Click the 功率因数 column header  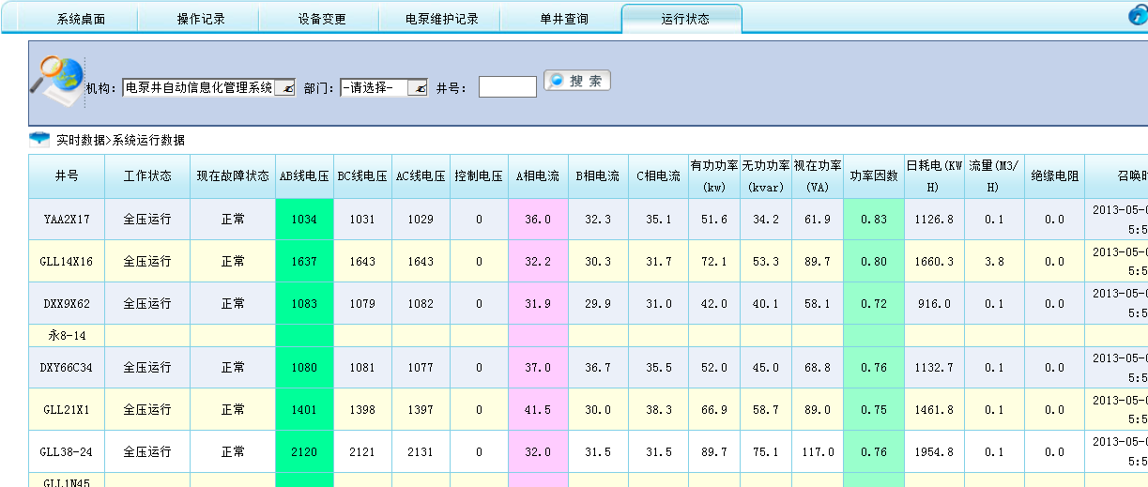(x=873, y=176)
